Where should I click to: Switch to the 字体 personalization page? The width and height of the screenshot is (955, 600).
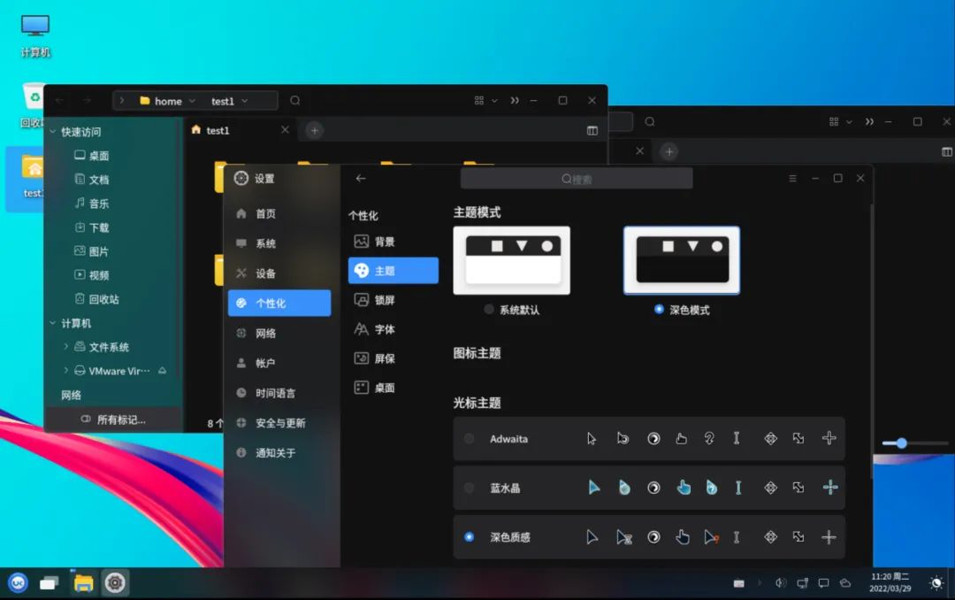(x=393, y=329)
